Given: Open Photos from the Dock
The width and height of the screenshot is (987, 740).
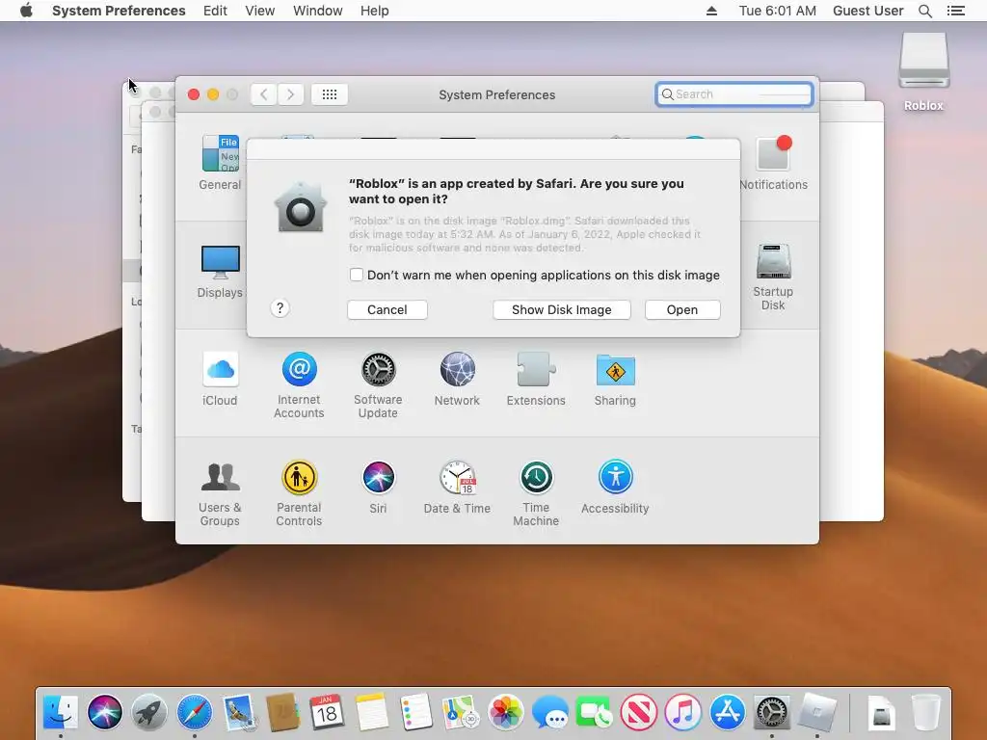Looking at the screenshot, I should pyautogui.click(x=505, y=712).
